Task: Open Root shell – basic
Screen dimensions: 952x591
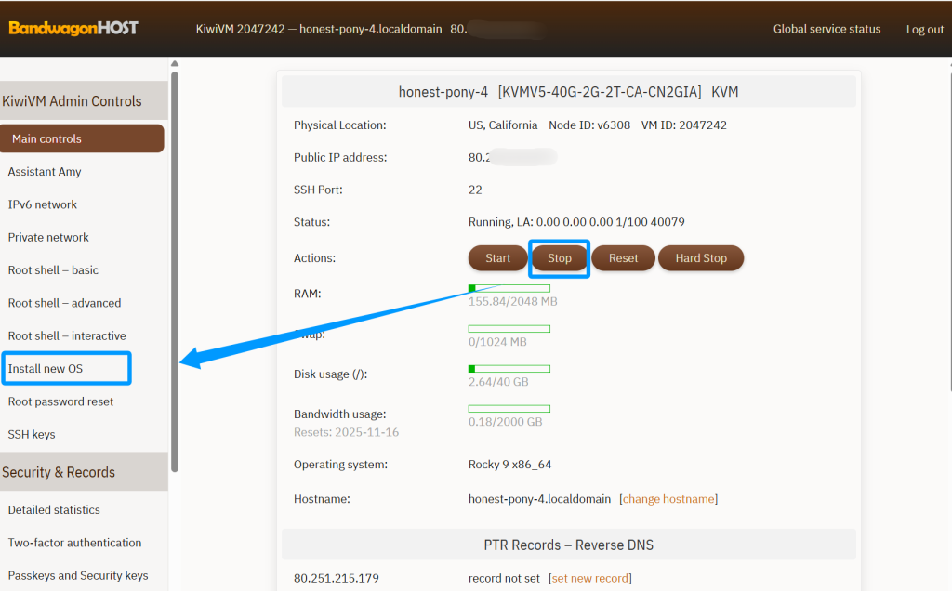Action: (x=54, y=269)
